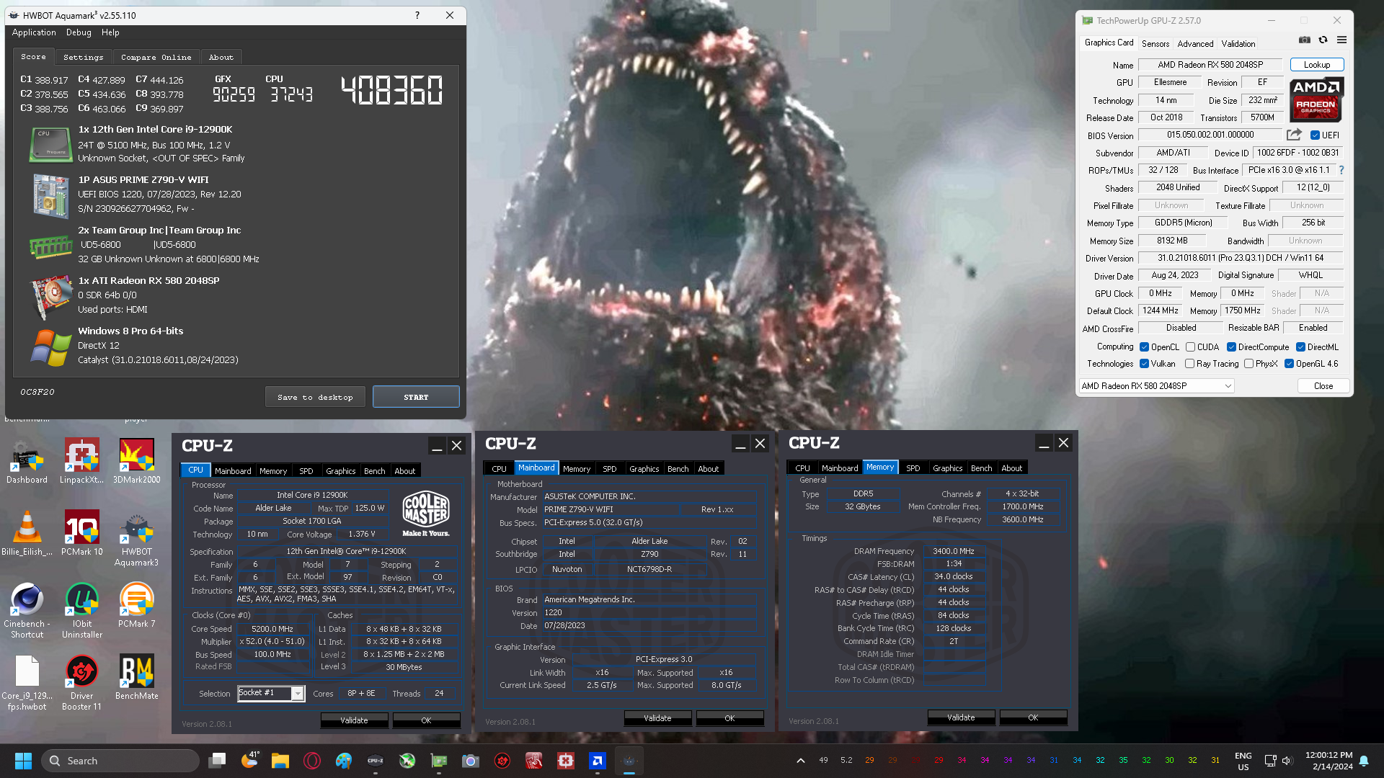
Task: Click Save to desktop in Aquamark
Action: click(x=315, y=397)
